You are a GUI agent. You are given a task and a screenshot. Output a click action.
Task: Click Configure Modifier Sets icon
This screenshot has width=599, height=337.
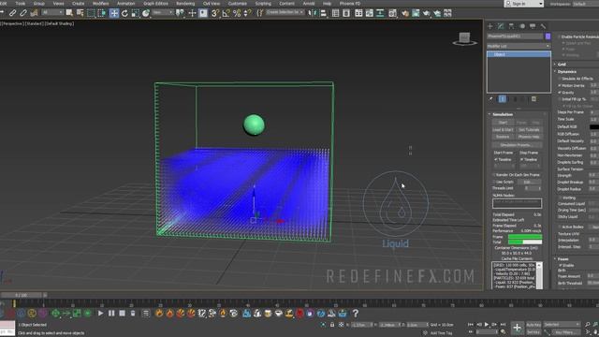pos(534,99)
